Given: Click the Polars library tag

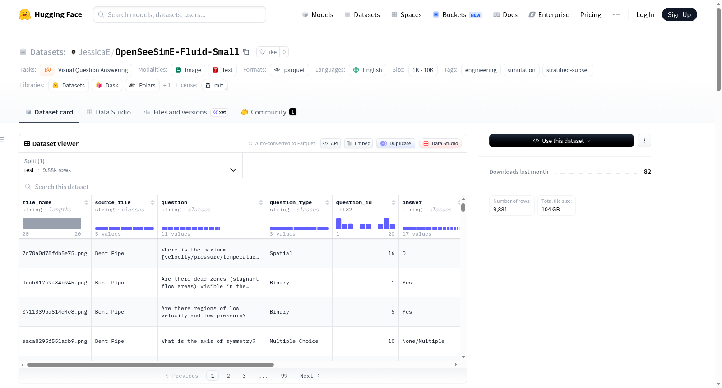Looking at the screenshot, I should (142, 85).
